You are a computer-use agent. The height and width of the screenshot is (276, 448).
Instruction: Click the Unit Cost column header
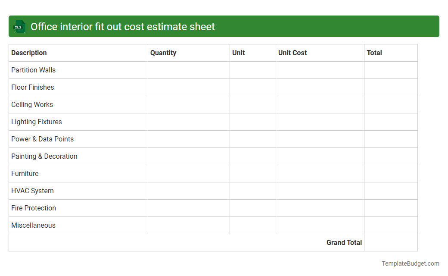pos(292,53)
